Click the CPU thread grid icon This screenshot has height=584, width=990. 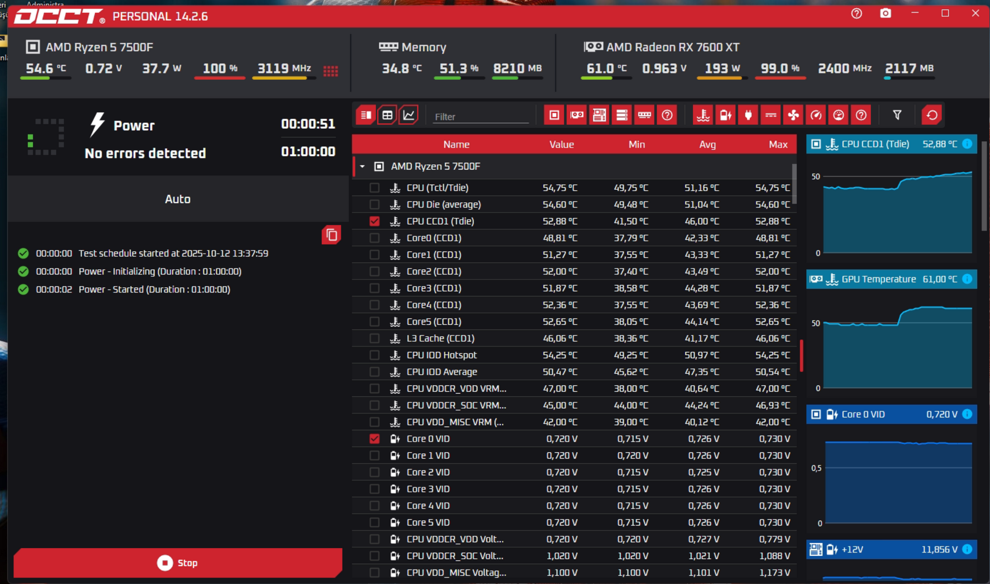[x=331, y=71]
